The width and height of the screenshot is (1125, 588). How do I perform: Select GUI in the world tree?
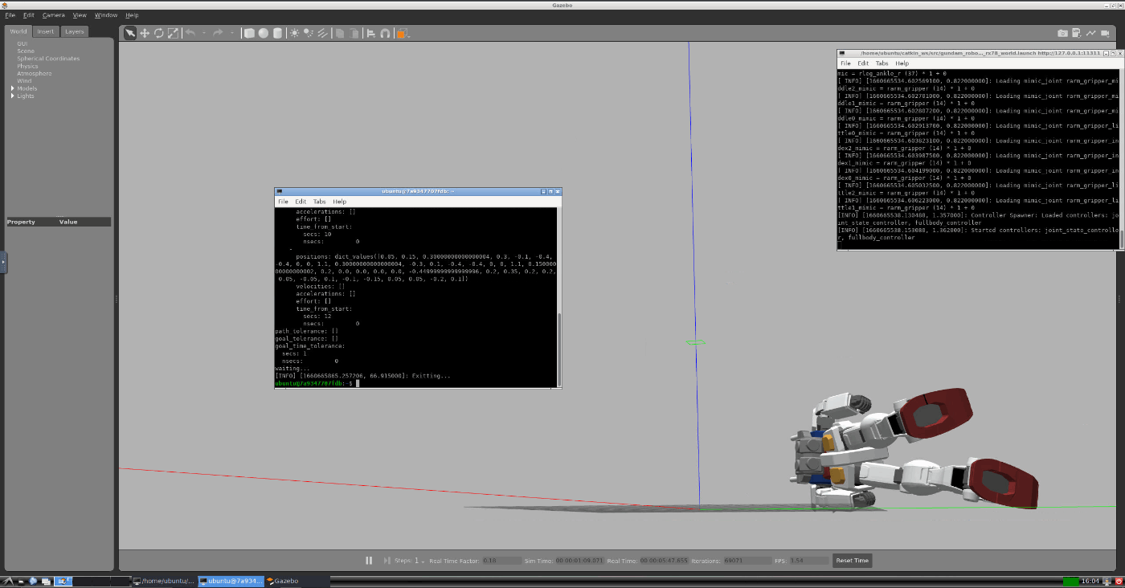coord(22,43)
